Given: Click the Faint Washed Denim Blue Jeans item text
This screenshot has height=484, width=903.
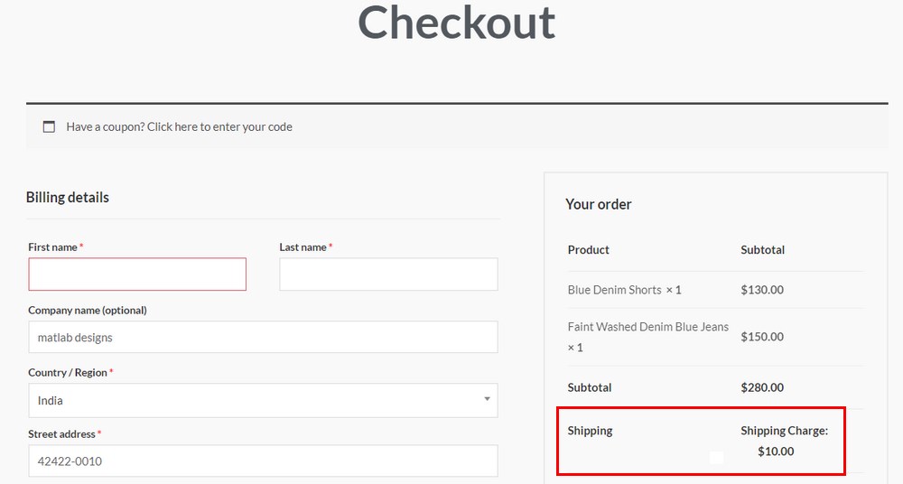Looking at the screenshot, I should [647, 337].
